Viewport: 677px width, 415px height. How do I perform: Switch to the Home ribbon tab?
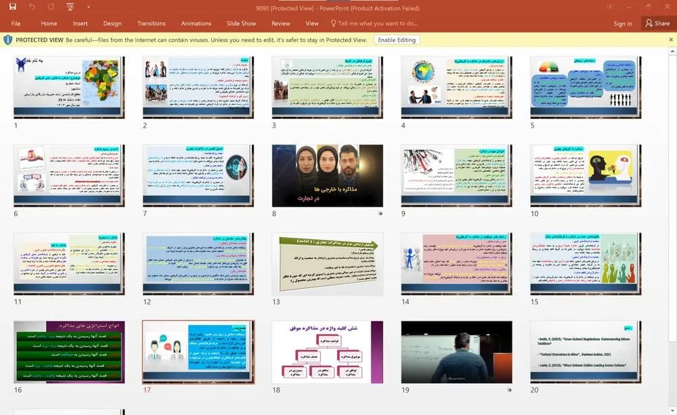point(49,24)
